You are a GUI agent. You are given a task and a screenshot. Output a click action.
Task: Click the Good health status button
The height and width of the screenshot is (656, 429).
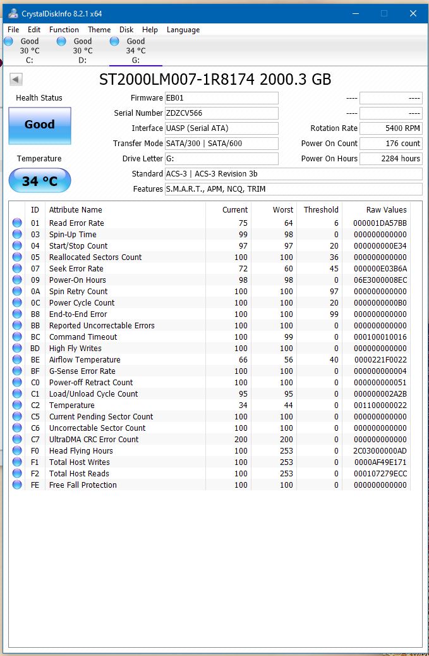[x=40, y=126]
